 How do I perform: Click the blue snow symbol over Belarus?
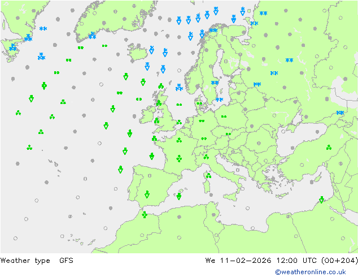pos(257,84)
